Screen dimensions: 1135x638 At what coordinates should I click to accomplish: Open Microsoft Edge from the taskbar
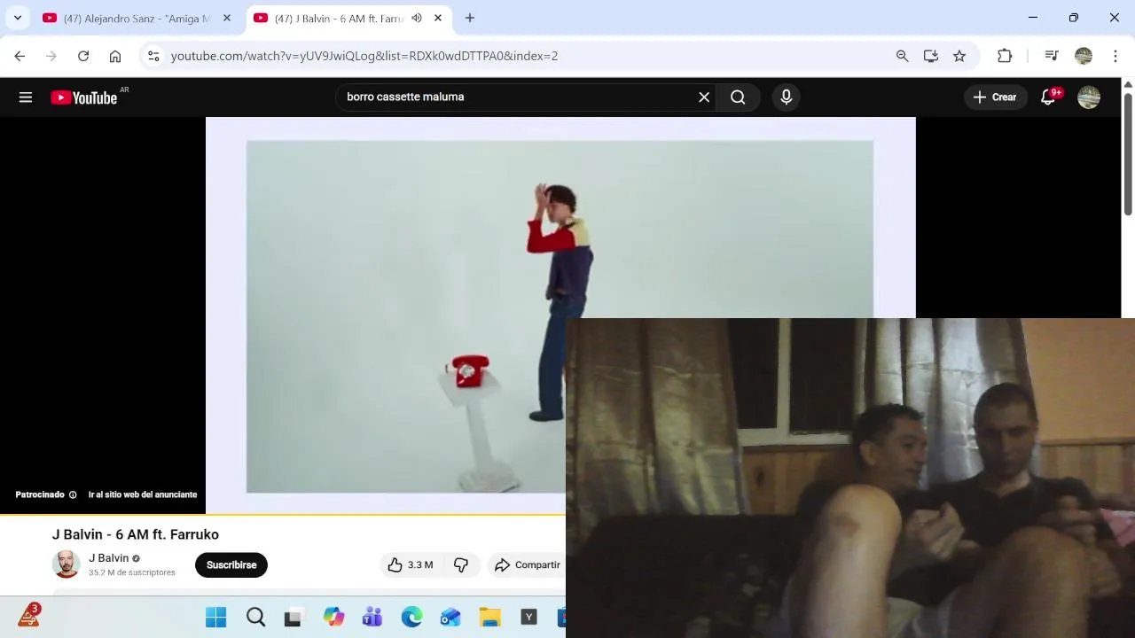[x=411, y=618]
